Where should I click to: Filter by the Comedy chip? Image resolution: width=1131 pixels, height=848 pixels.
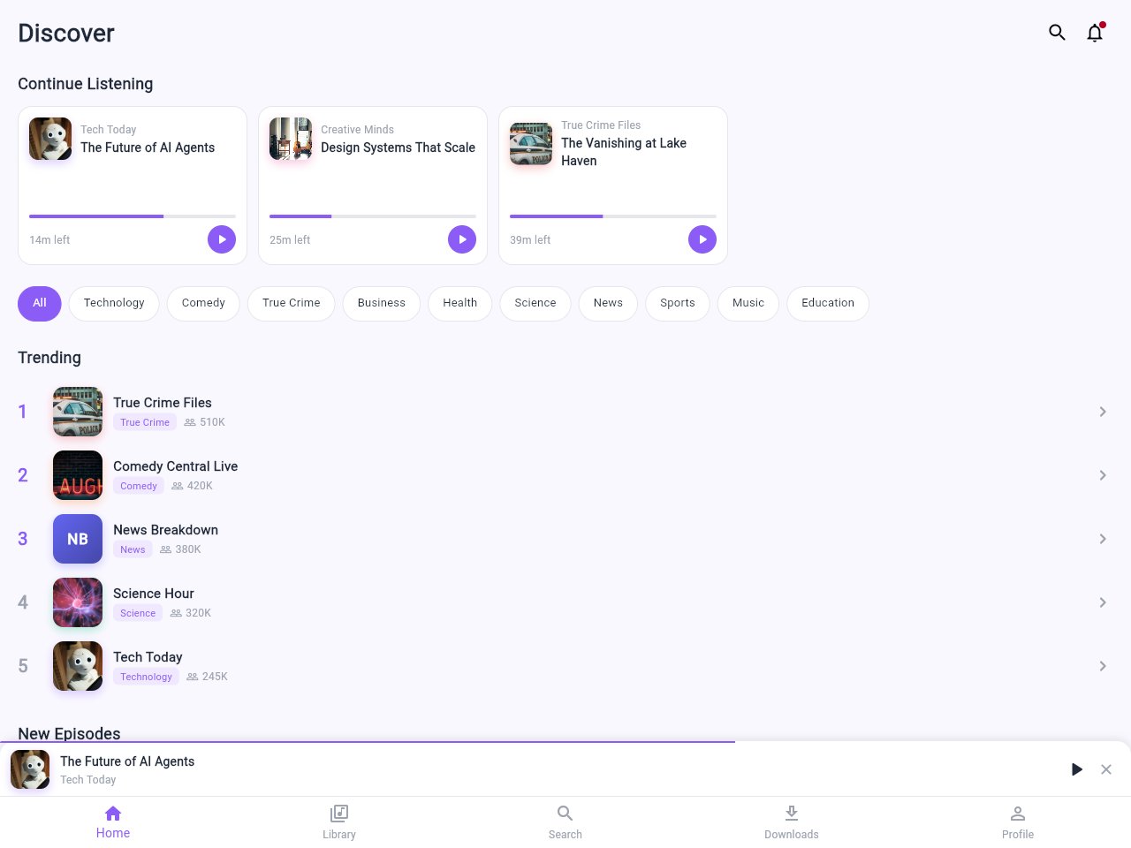tap(203, 303)
